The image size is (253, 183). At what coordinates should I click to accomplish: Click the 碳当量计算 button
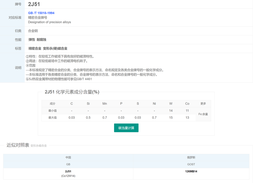(x=126, y=128)
